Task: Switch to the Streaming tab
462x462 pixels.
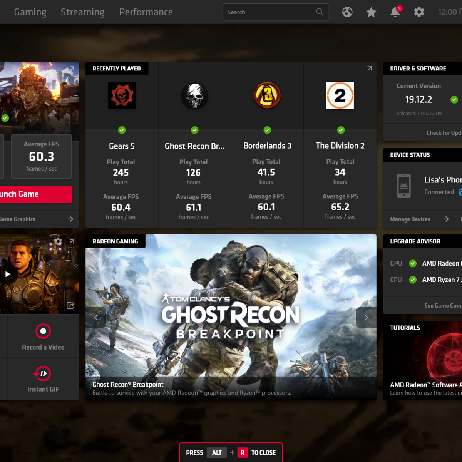Action: coord(82,12)
